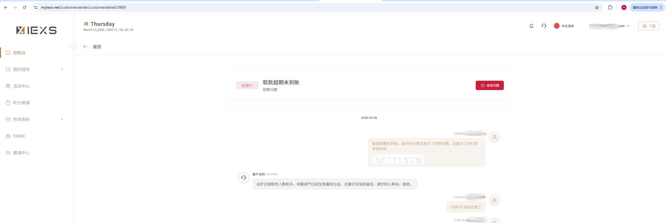
Task: Click the message 已经4天没有反馈了
Action: [466, 207]
